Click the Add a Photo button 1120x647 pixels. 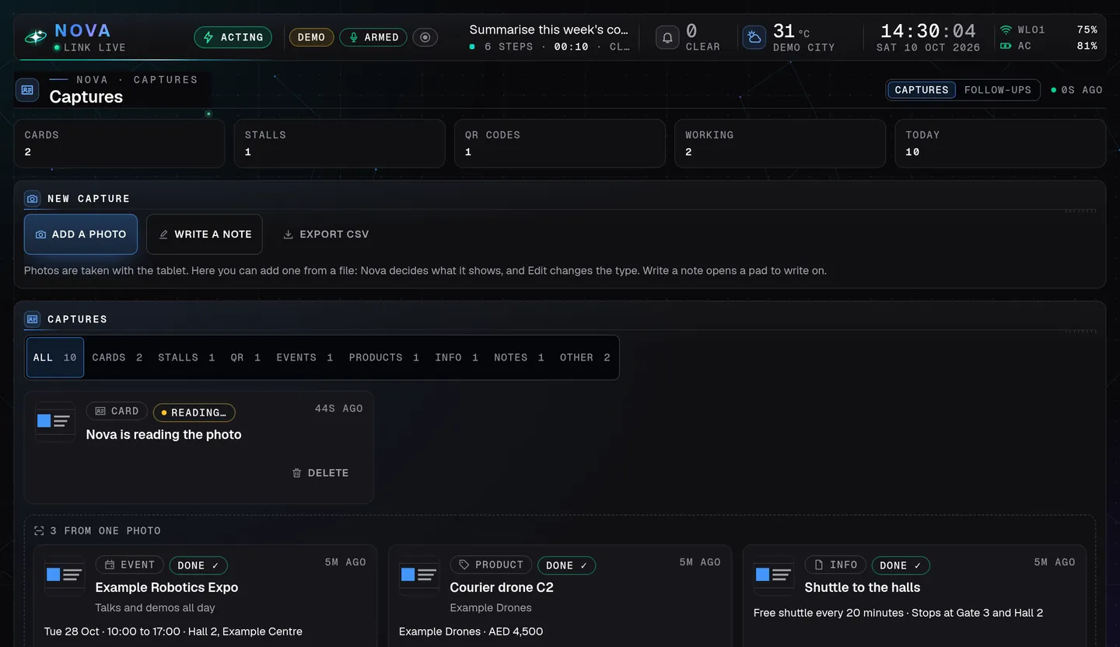tap(81, 235)
